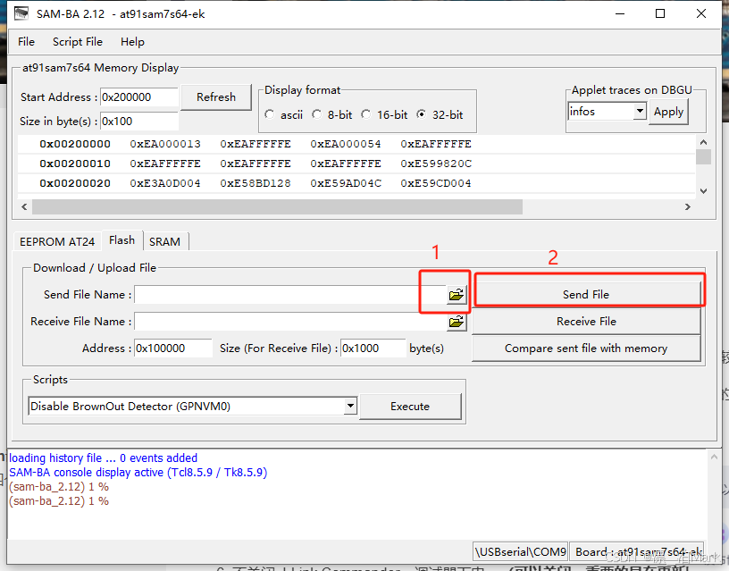
Task: Click memory display scroll left arrow
Action: tap(25, 207)
